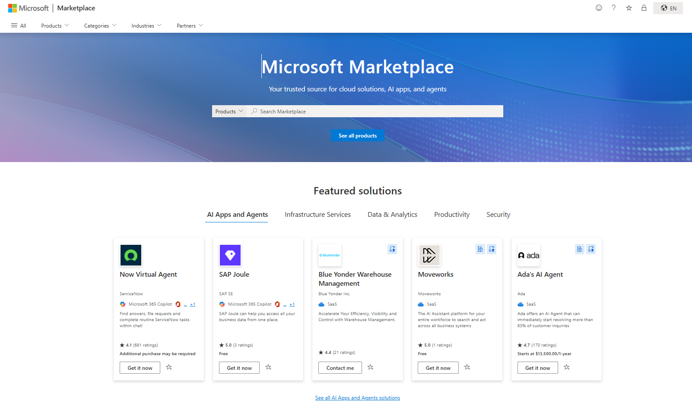Open See all AI Apps and Agents solutions
The height and width of the screenshot is (403, 692).
pos(358,398)
